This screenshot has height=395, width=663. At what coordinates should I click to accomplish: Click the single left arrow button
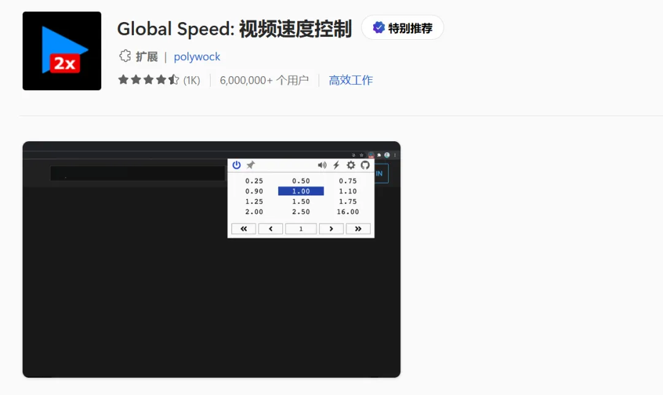point(271,229)
